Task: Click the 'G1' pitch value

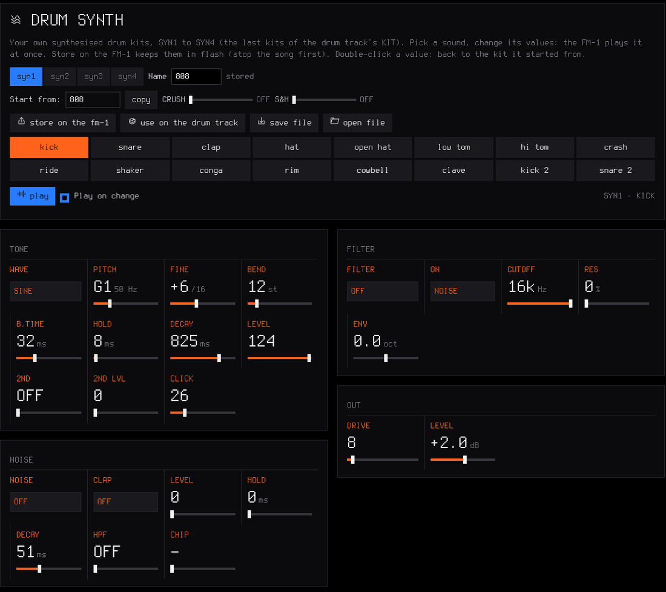Action: tap(102, 287)
